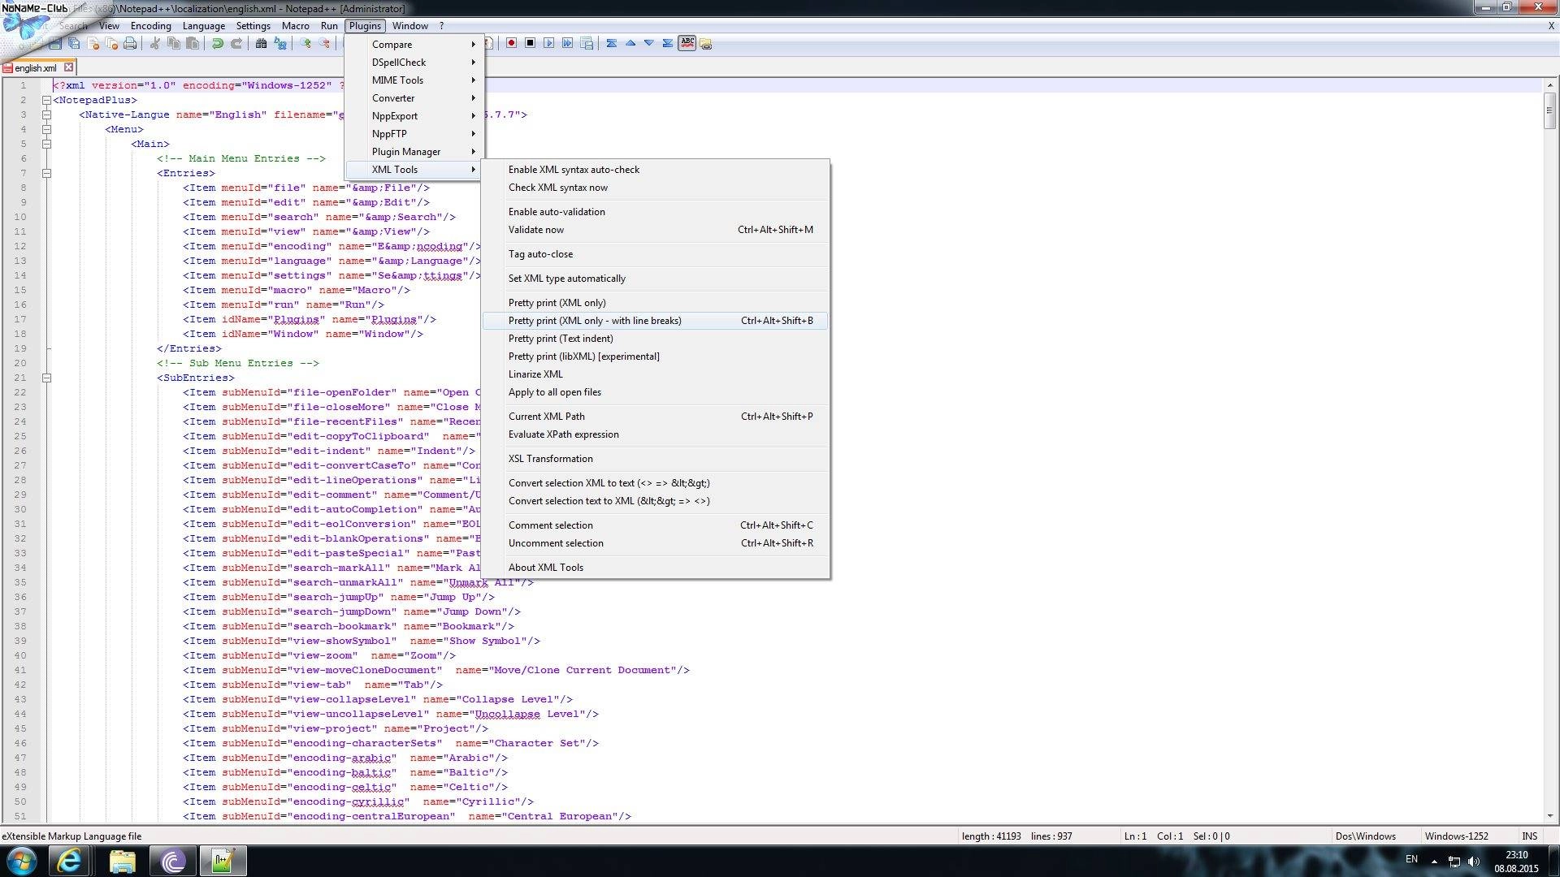Click the Windows Start button
The image size is (1560, 877).
21,861
